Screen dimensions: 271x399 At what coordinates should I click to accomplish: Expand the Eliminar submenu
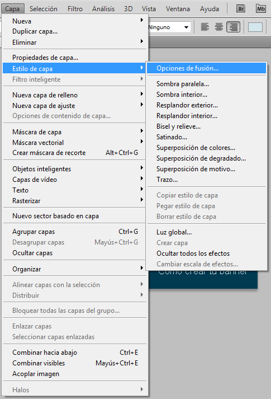pyautogui.click(x=75, y=42)
